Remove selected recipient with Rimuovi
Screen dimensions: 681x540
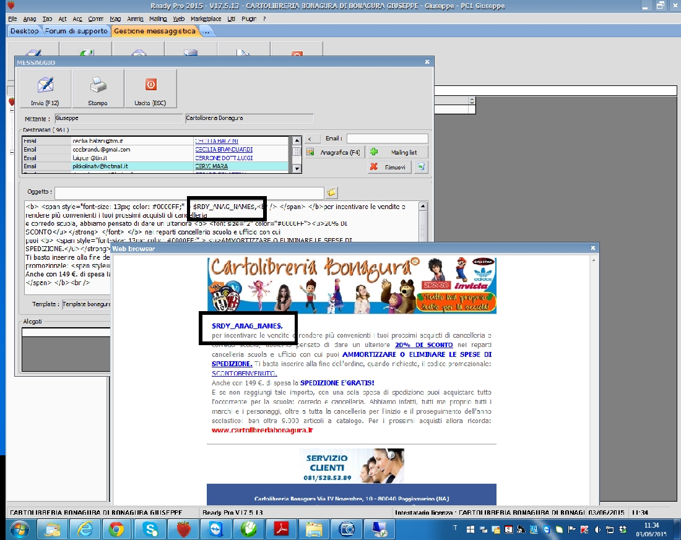[x=389, y=167]
